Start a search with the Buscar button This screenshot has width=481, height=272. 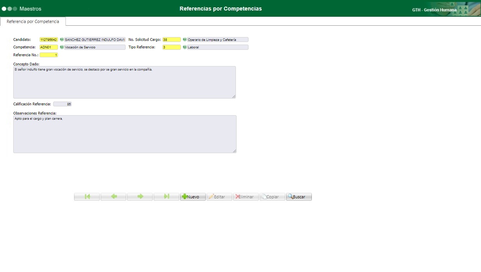click(x=299, y=196)
